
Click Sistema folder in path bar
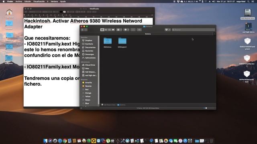pos(121,105)
